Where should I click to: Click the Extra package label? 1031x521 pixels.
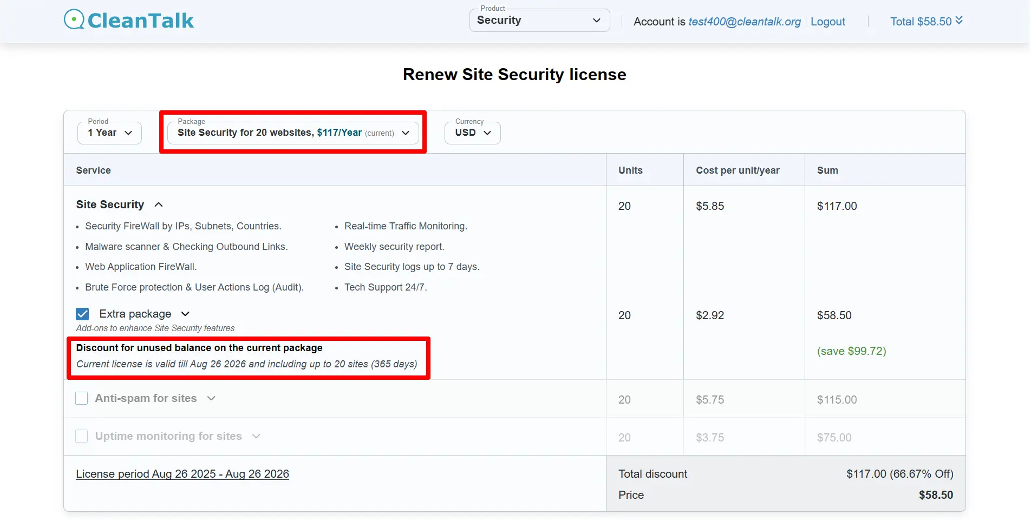point(135,314)
